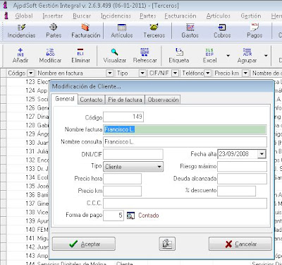Switch to the Pie de factura tab

(x=125, y=100)
